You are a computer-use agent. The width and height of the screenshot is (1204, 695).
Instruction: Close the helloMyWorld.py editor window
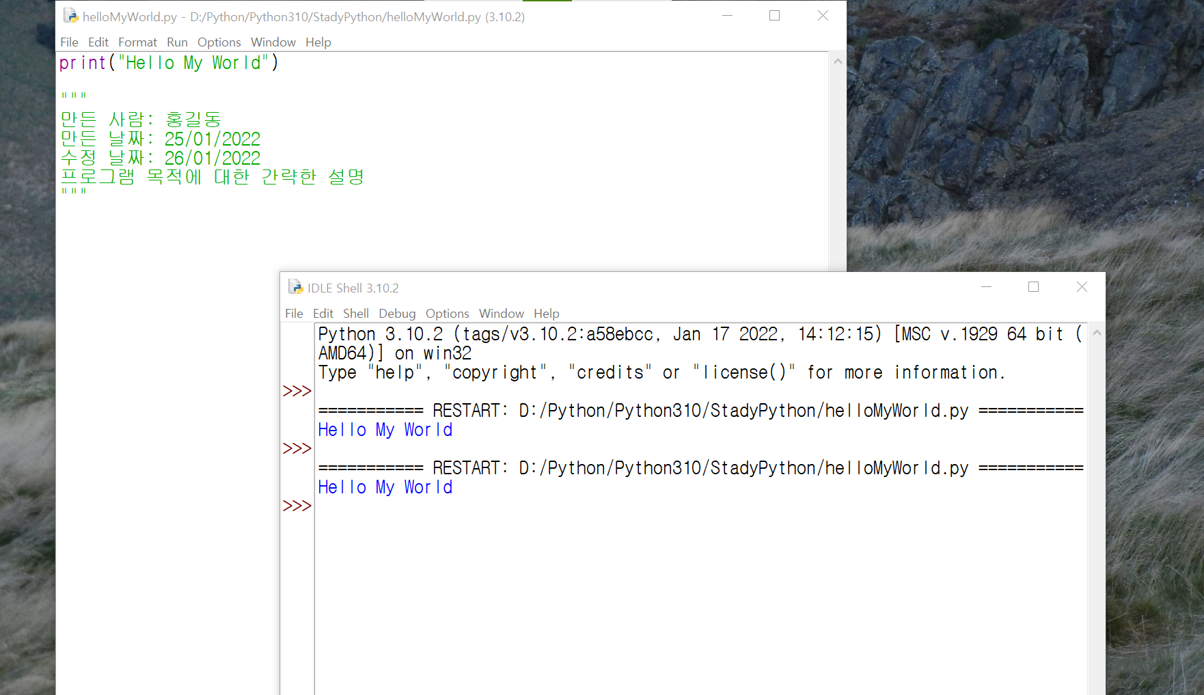coord(823,16)
